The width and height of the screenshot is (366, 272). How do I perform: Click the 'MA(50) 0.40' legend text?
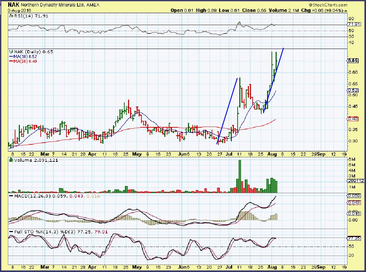(x=25, y=61)
